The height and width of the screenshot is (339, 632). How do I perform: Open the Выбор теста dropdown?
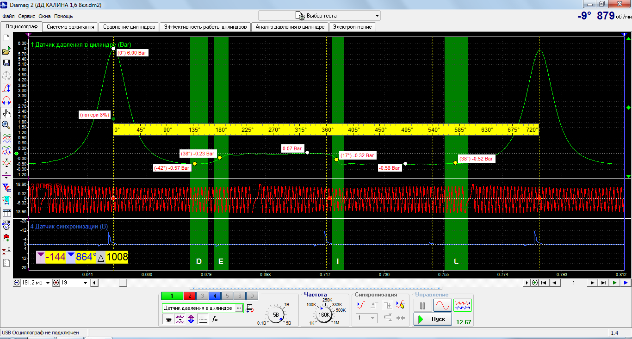[x=319, y=16]
